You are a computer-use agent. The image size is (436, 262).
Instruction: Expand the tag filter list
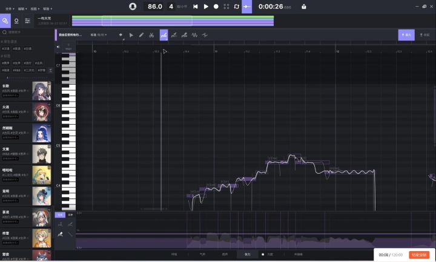point(50,70)
